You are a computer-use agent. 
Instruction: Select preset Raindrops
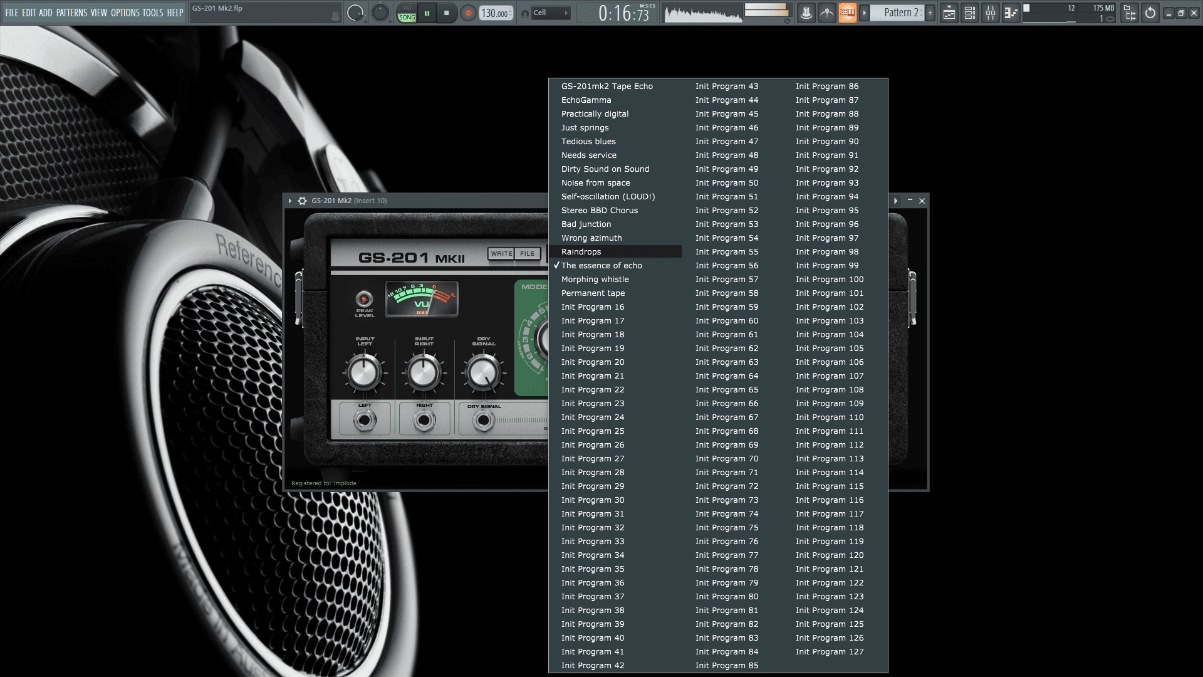[615, 251]
